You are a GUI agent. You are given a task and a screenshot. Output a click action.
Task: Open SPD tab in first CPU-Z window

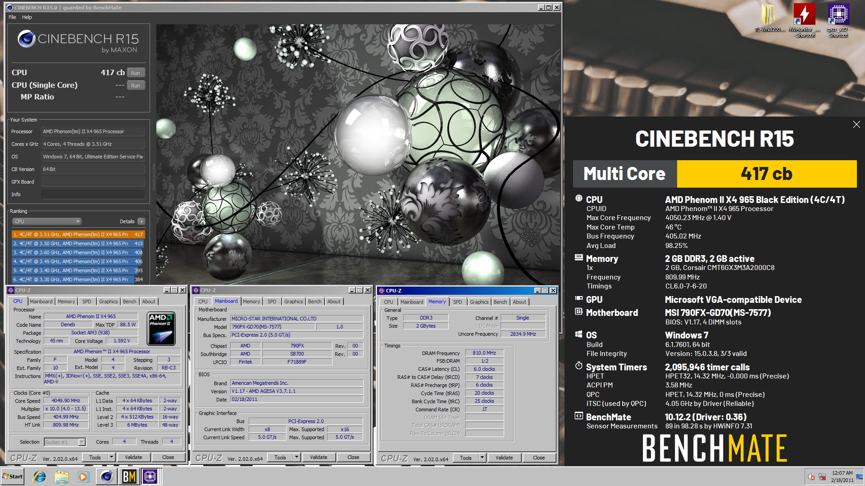coord(87,301)
